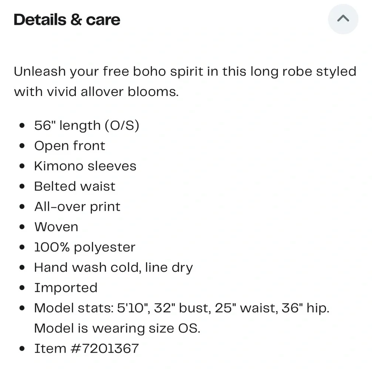Click the word blooms in description
Viewport: 372px width, 372px height.
point(153,92)
